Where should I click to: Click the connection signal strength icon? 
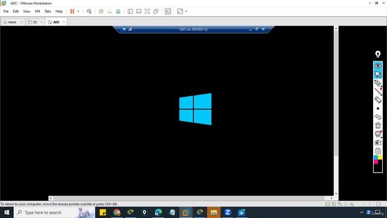tap(130, 29)
